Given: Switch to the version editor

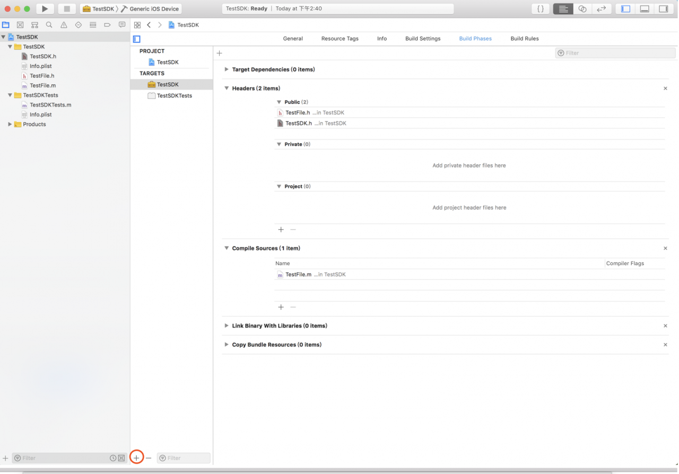Looking at the screenshot, I should [x=602, y=8].
